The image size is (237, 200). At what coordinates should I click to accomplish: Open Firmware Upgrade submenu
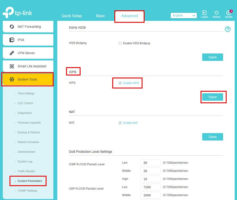29,122
